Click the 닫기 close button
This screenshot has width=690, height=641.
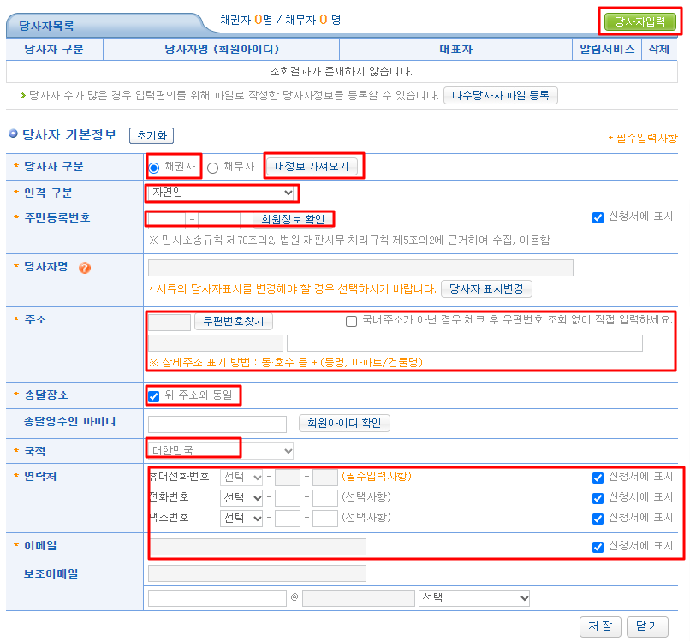pyautogui.click(x=647, y=626)
